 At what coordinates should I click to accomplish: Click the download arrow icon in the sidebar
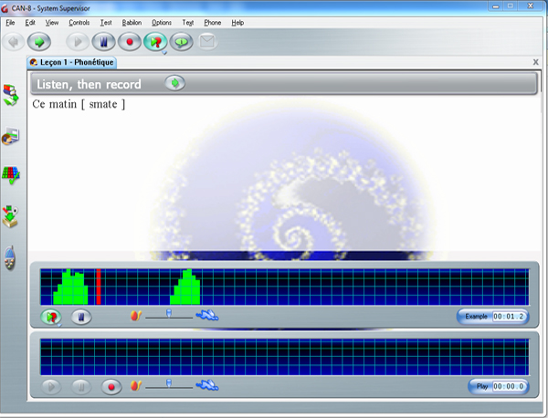(10, 215)
